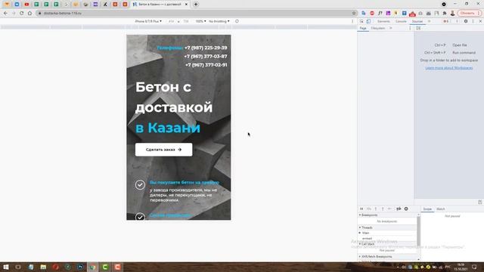Select the Watch tab in debugger pane
The height and width of the screenshot is (272, 484).
440,209
